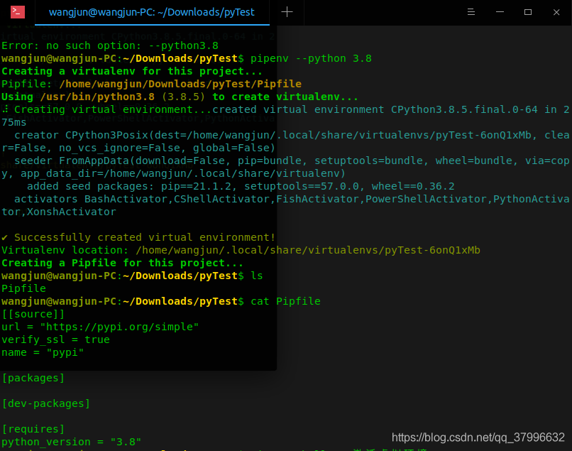Minimize the terminal window
This screenshot has width=572, height=451.
point(500,12)
